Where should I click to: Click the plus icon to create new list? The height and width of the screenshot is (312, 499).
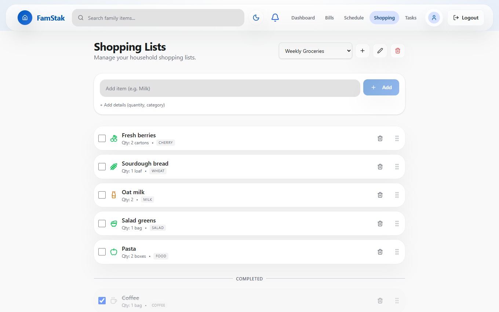pyautogui.click(x=363, y=51)
